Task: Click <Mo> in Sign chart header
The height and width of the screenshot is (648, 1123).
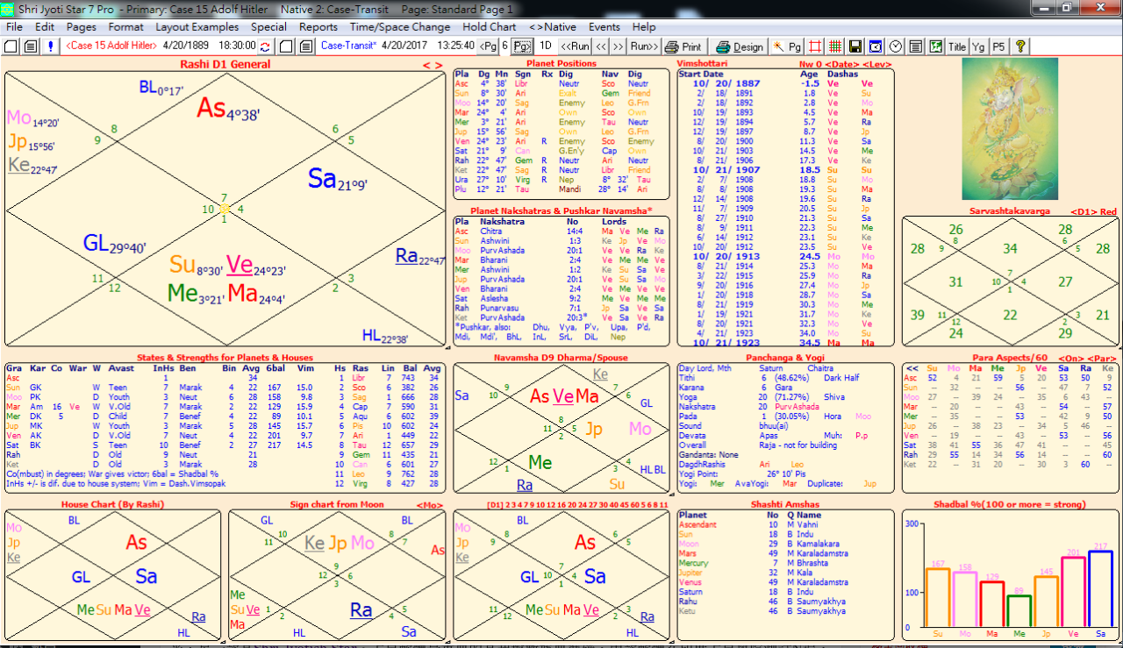Action: point(429,505)
